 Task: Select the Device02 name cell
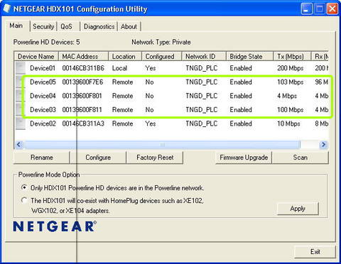click(43, 123)
